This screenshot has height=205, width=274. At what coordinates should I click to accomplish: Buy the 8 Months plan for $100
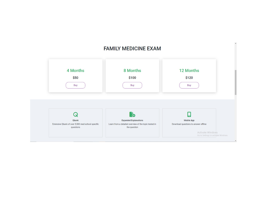(x=132, y=85)
